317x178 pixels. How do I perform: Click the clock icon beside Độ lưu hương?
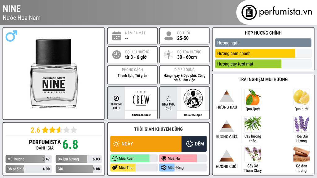[x=117, y=55]
